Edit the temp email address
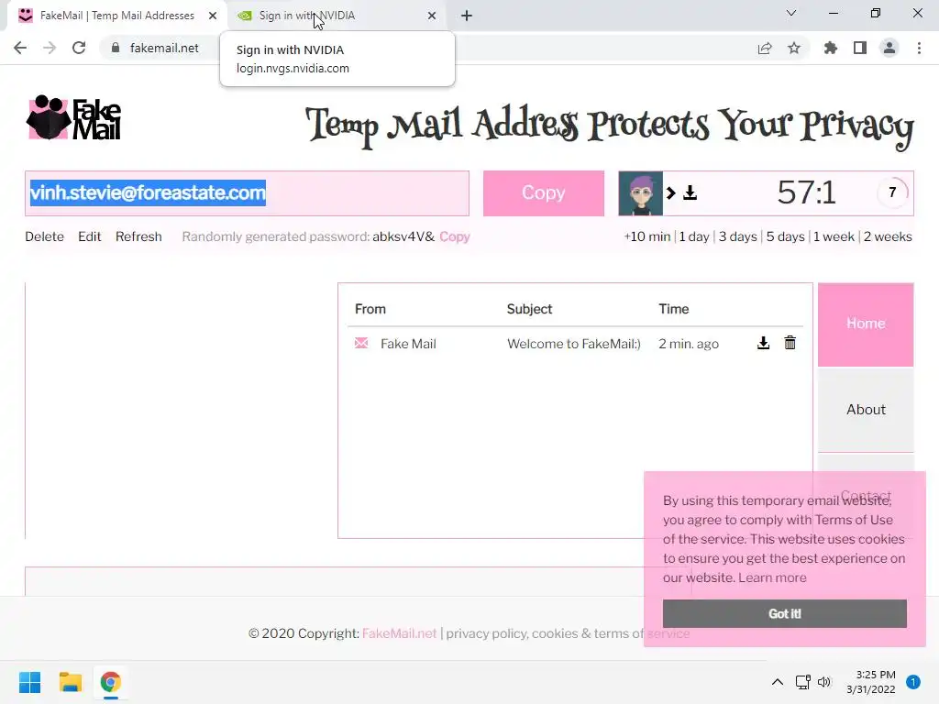 pyautogui.click(x=89, y=236)
